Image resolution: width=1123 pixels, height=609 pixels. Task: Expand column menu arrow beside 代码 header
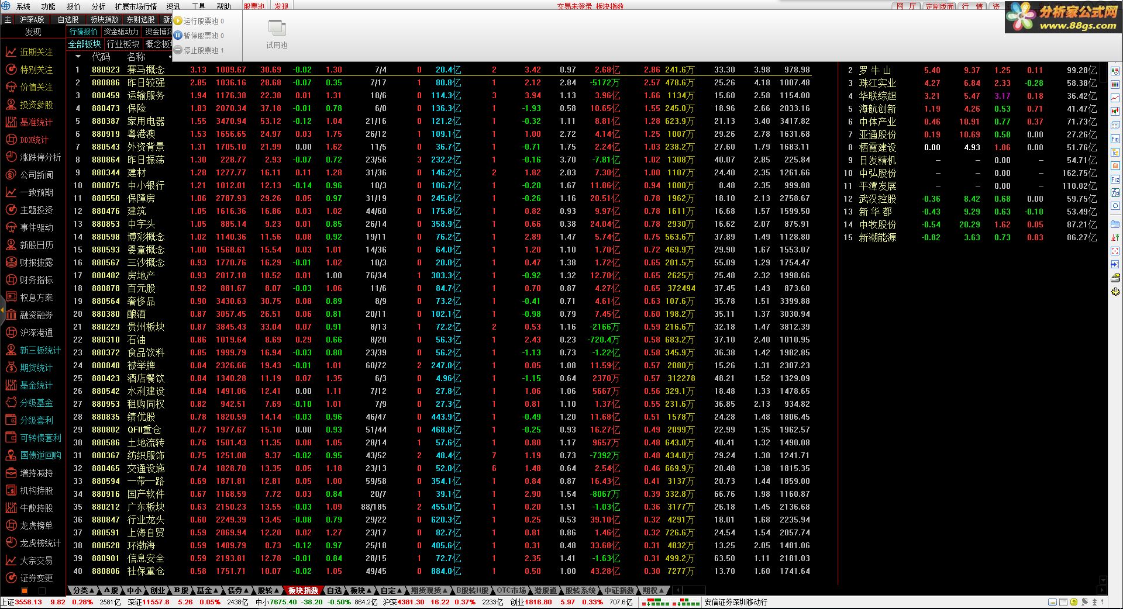(x=78, y=57)
